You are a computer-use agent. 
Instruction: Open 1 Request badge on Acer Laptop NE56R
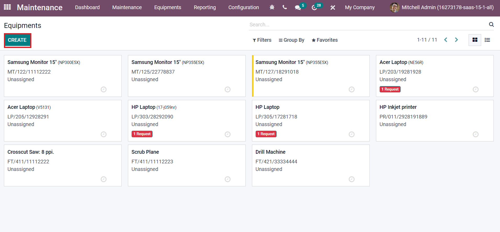pos(390,89)
